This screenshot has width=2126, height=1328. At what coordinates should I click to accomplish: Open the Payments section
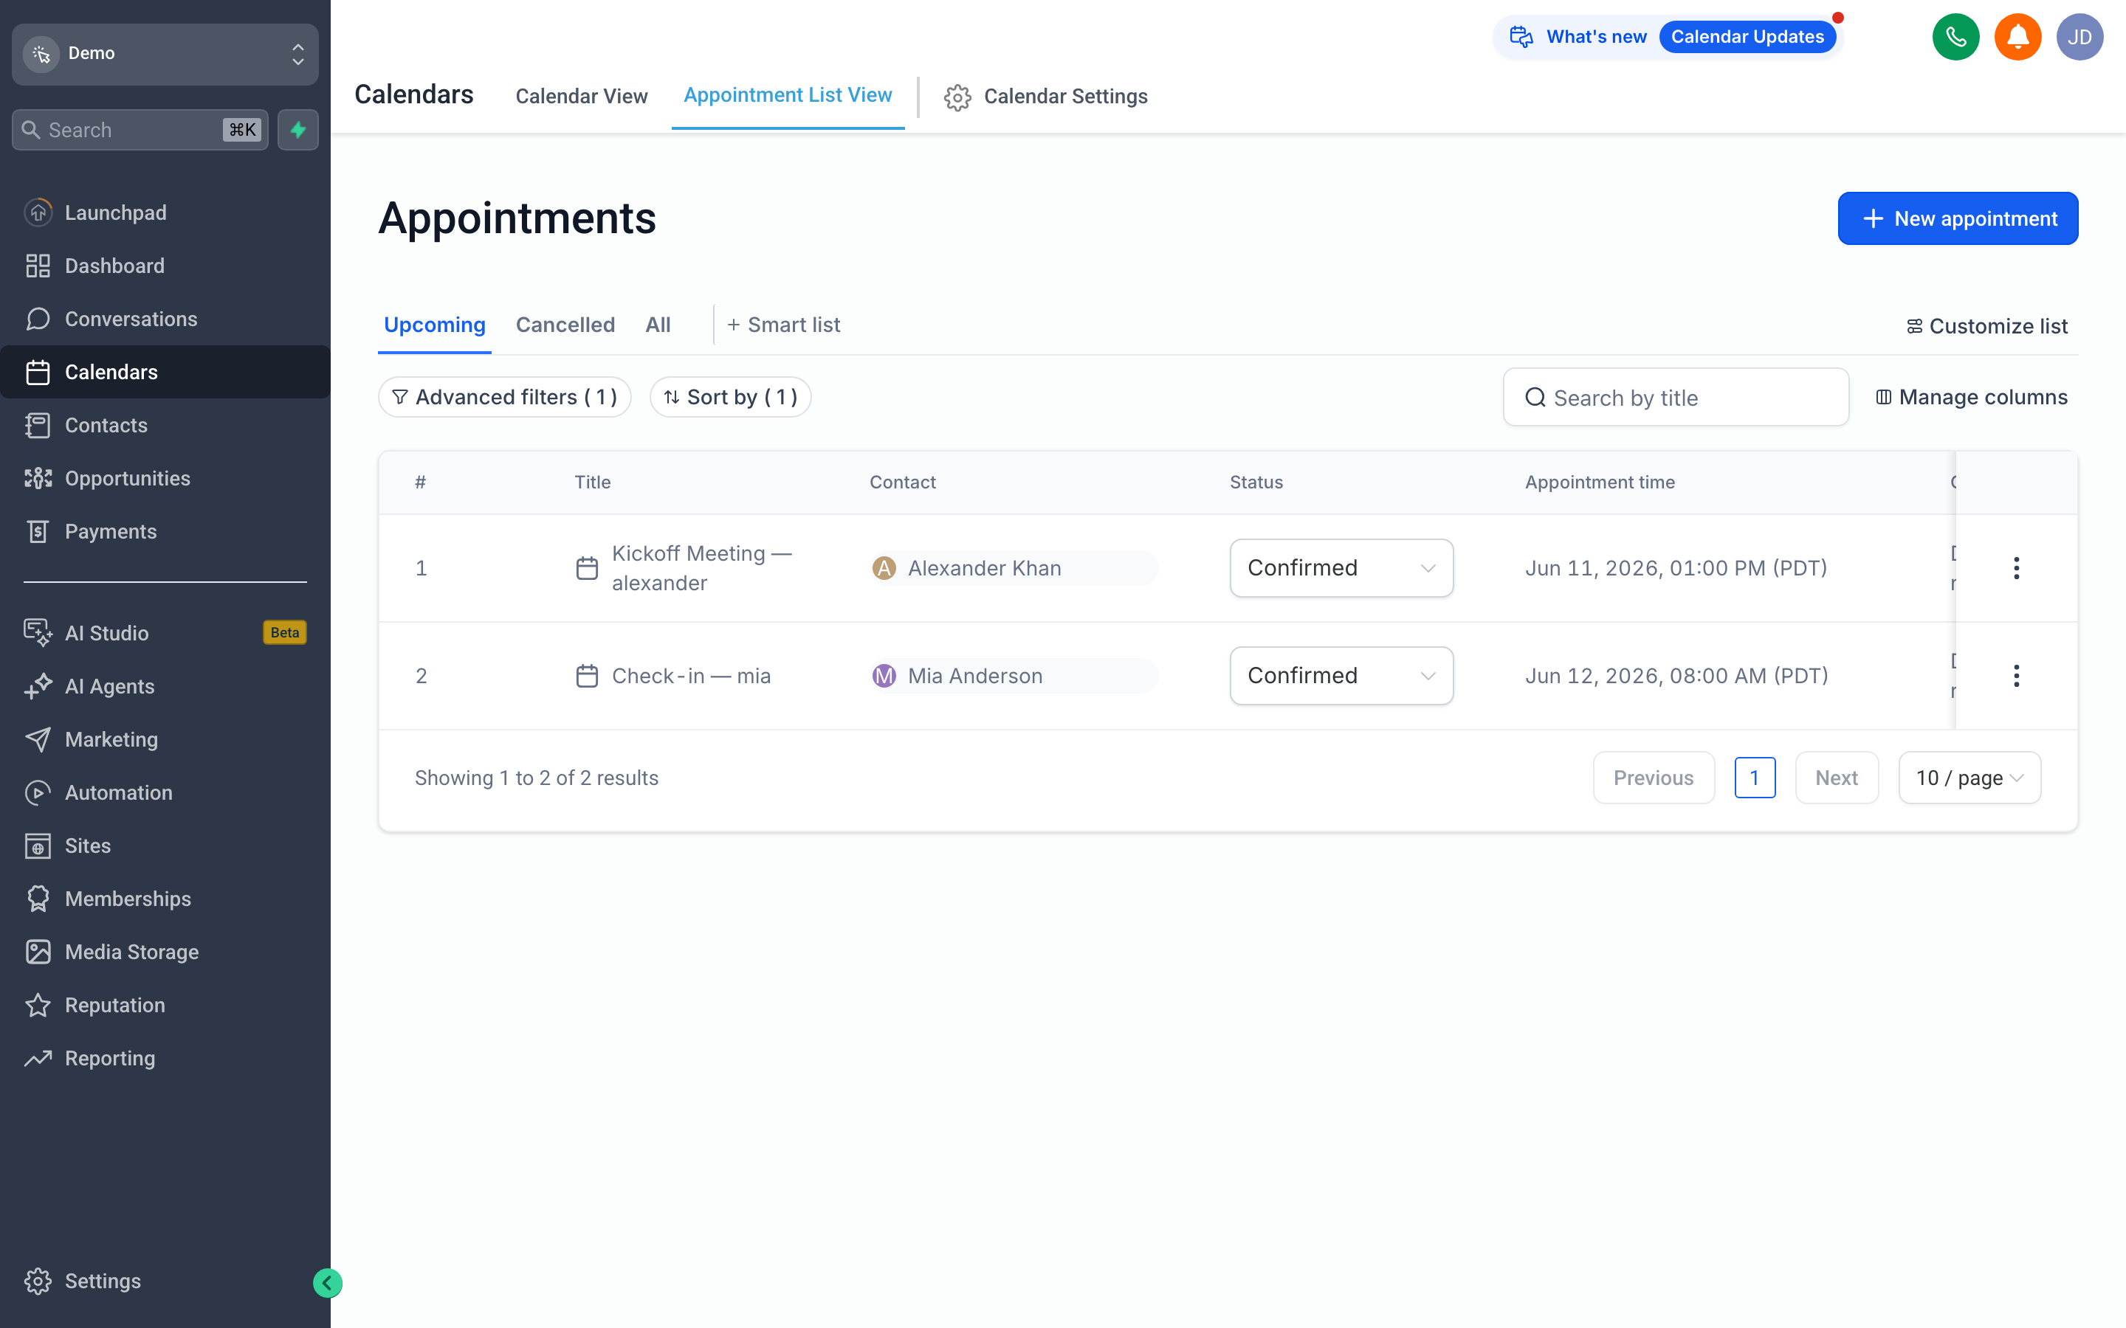pos(165,531)
